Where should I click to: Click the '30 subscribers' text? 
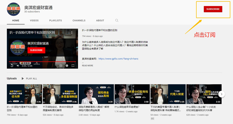[x=32, y=11]
